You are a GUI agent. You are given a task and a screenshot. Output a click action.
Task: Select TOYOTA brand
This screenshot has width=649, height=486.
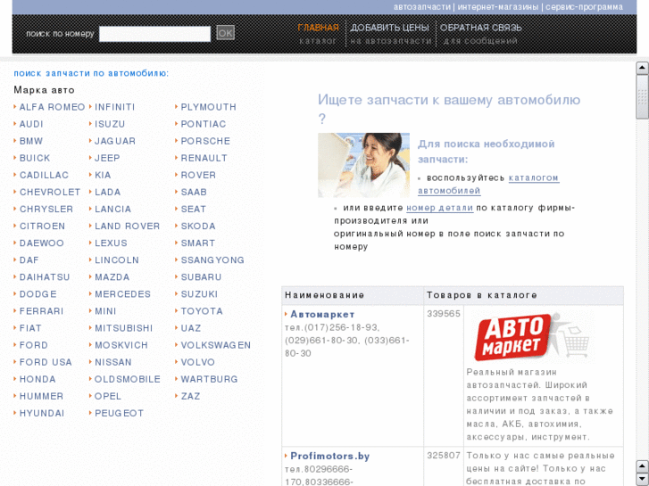[x=202, y=311]
